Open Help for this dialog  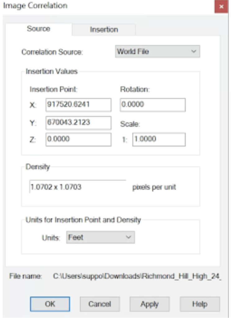[x=200, y=304]
